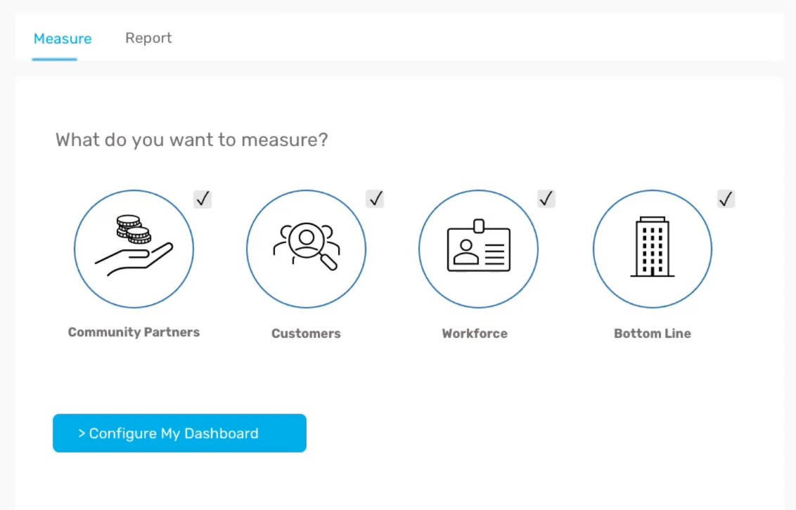Select the Bottom Line building icon

pos(653,249)
